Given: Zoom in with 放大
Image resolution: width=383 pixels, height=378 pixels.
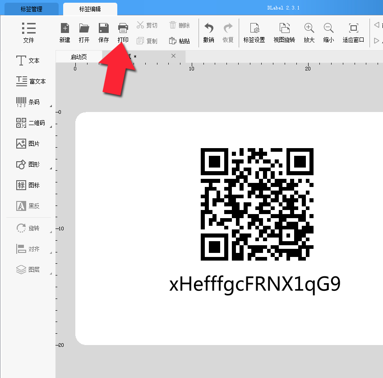Looking at the screenshot, I should click(x=309, y=33).
